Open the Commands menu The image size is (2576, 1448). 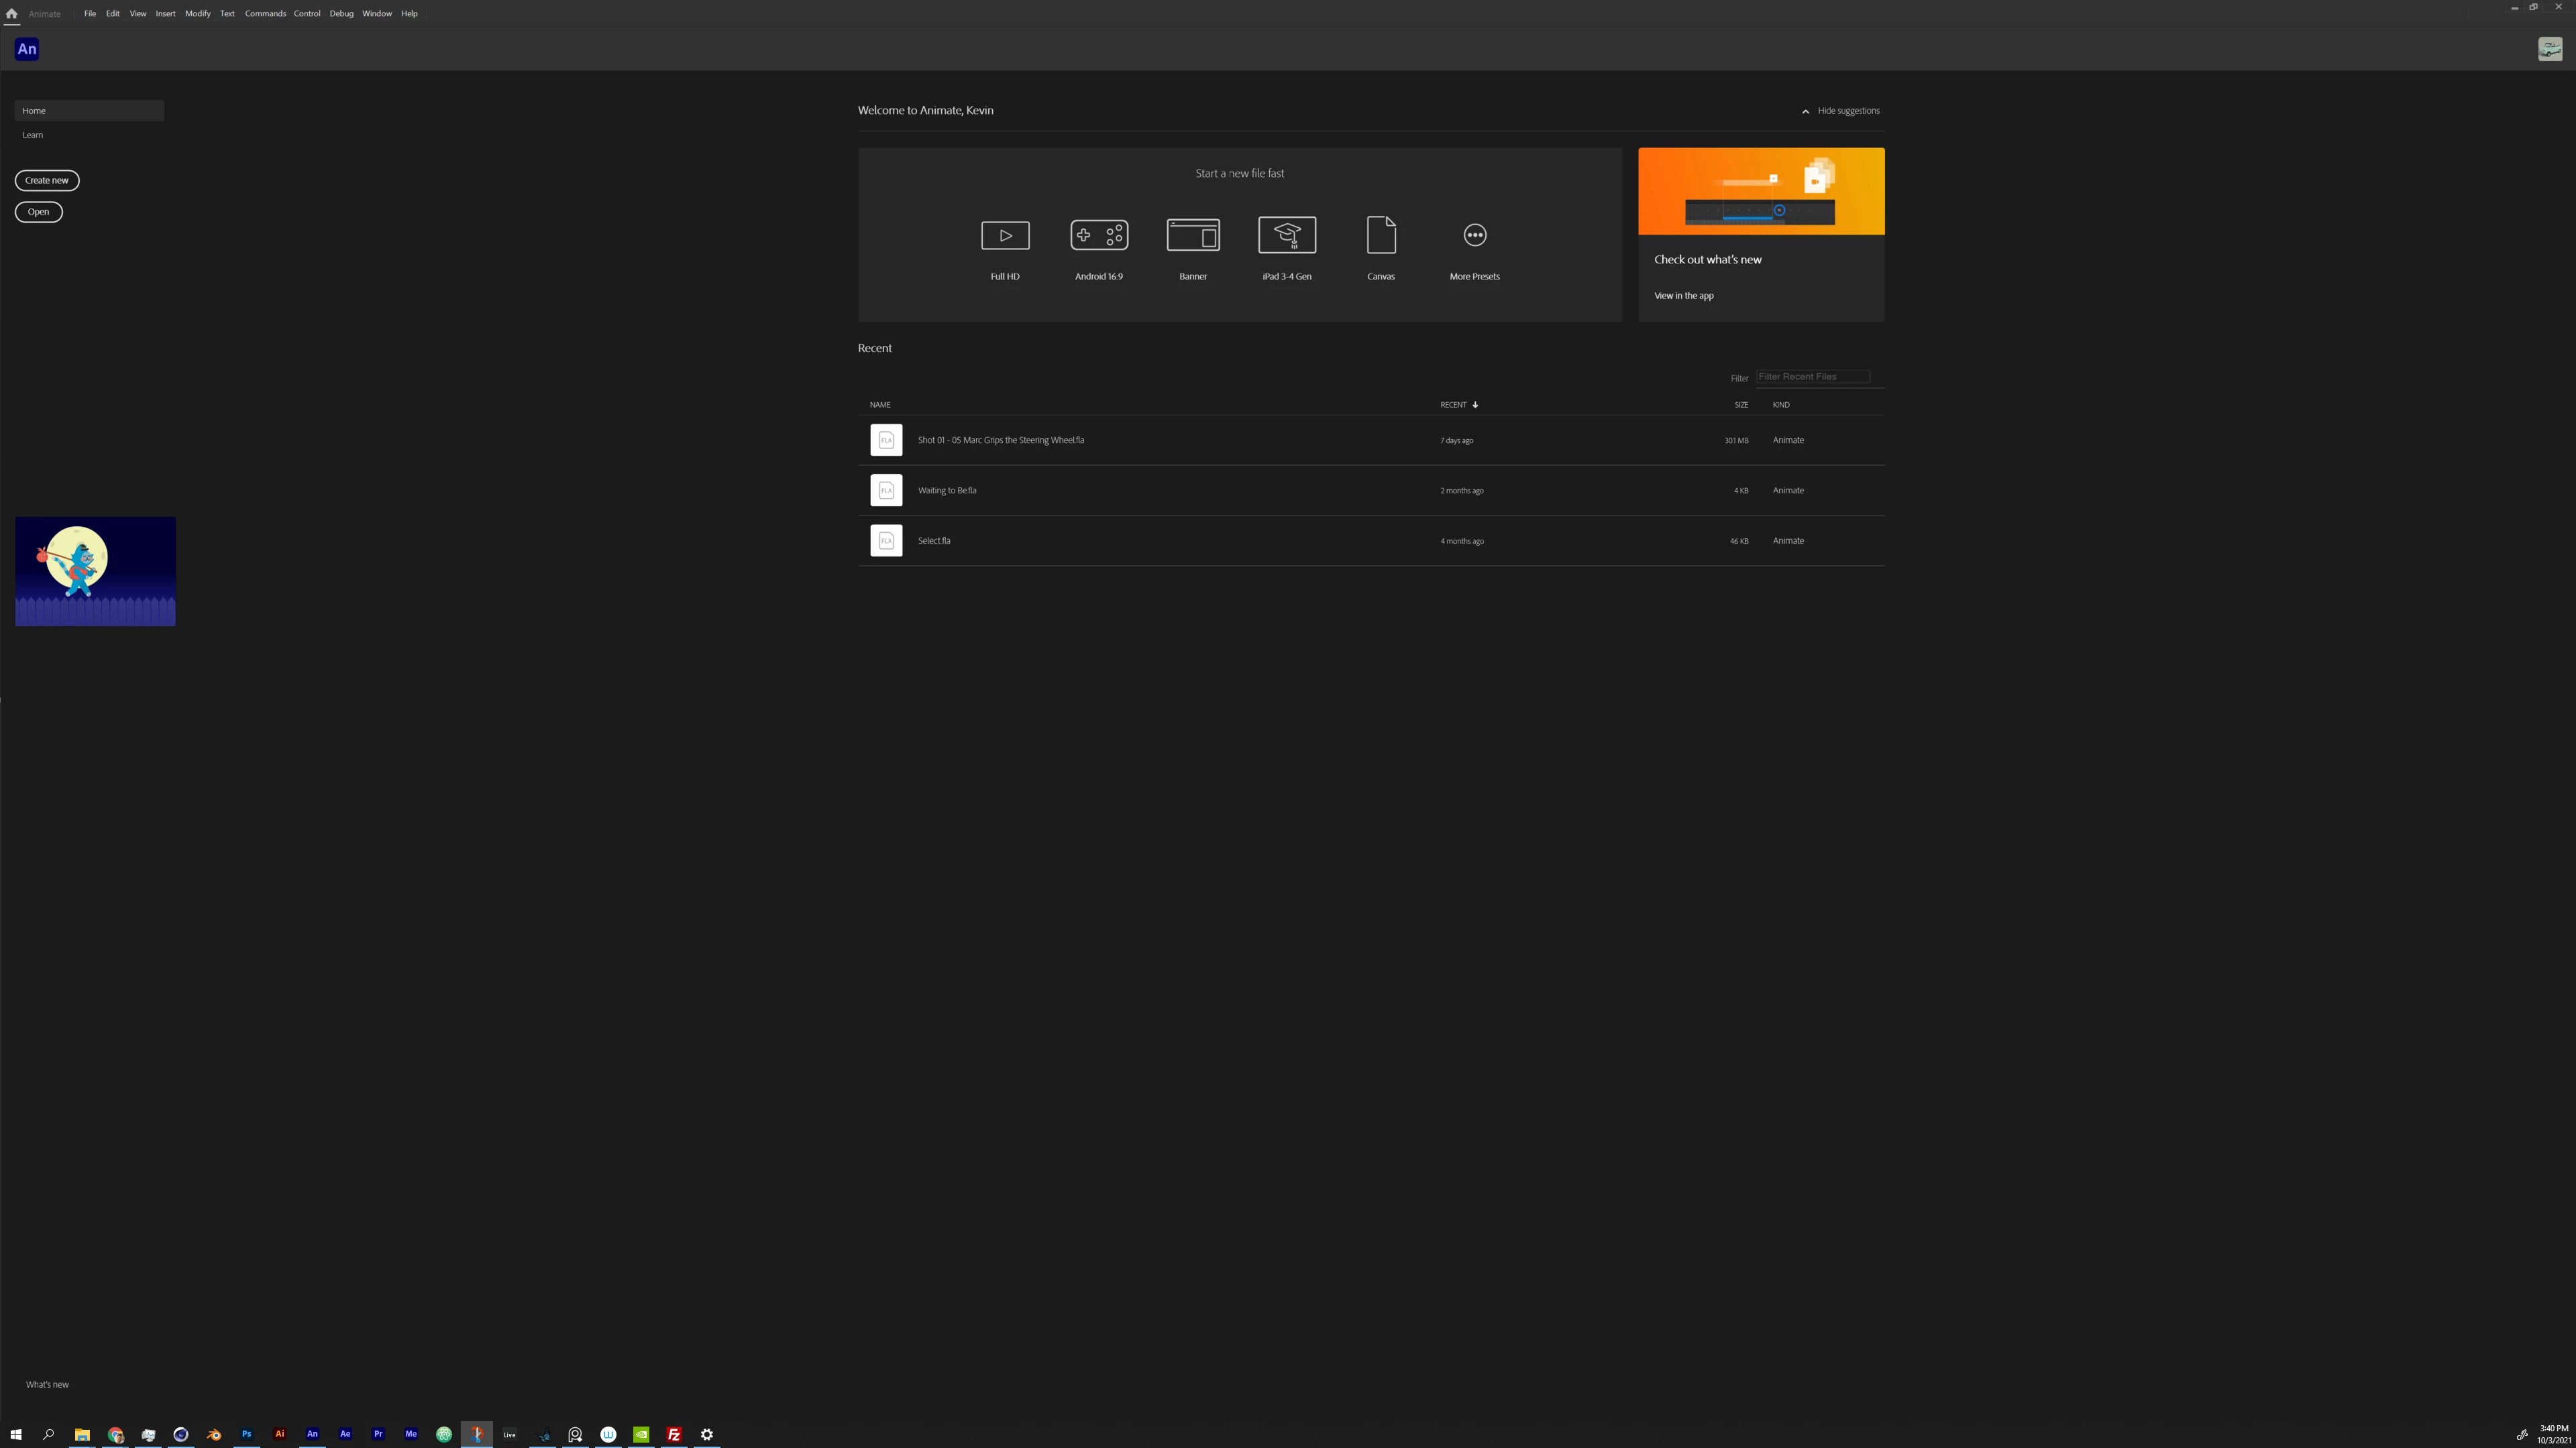(265, 13)
